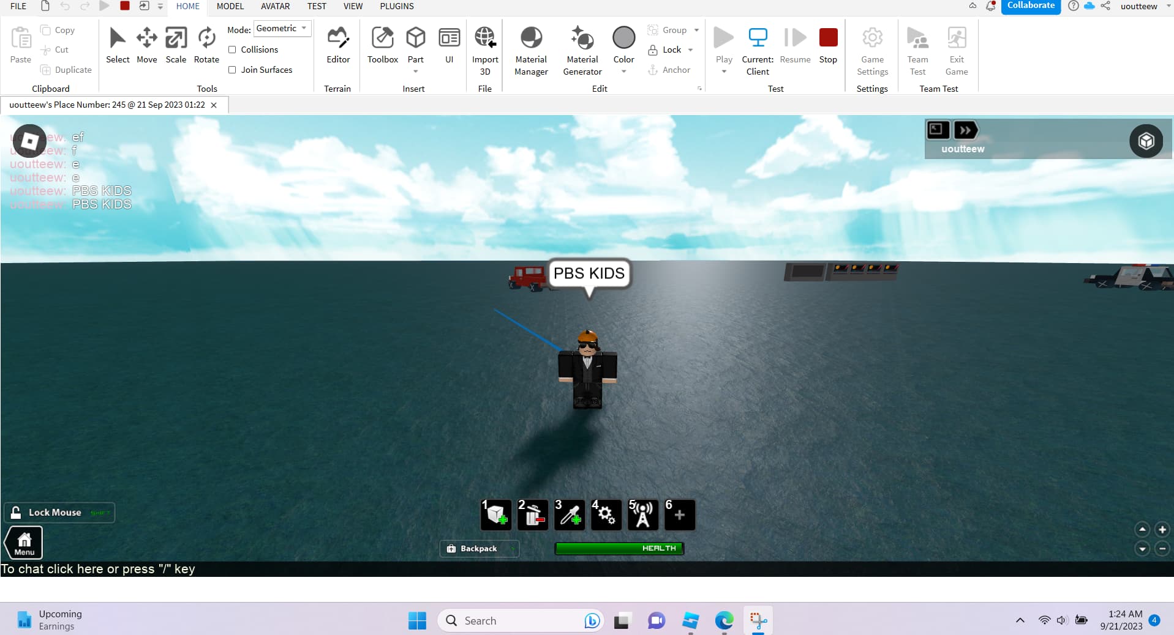Image resolution: width=1174 pixels, height=635 pixels.
Task: Switch to the MODEL tab
Action: (x=230, y=6)
